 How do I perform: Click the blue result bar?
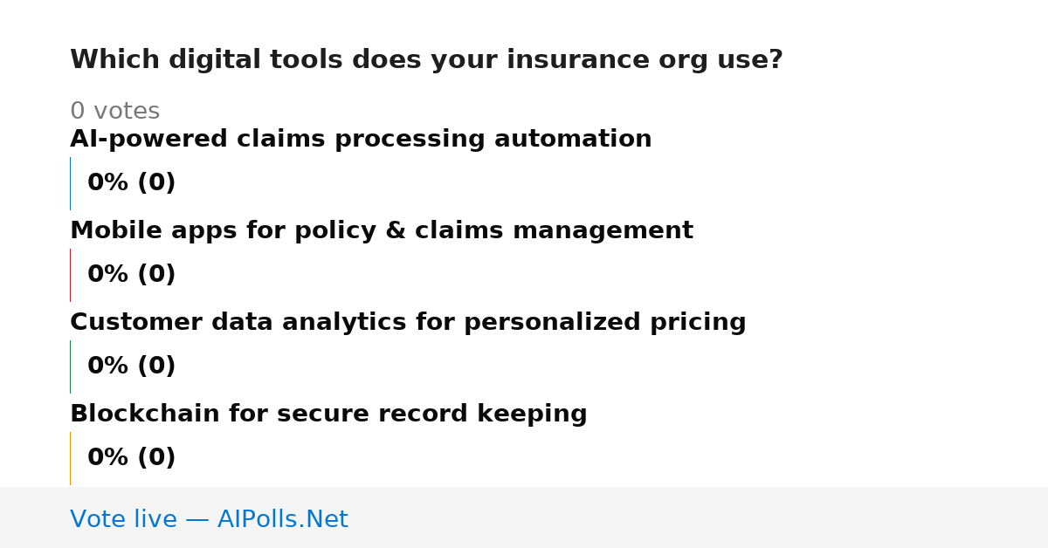pyautogui.click(x=70, y=183)
